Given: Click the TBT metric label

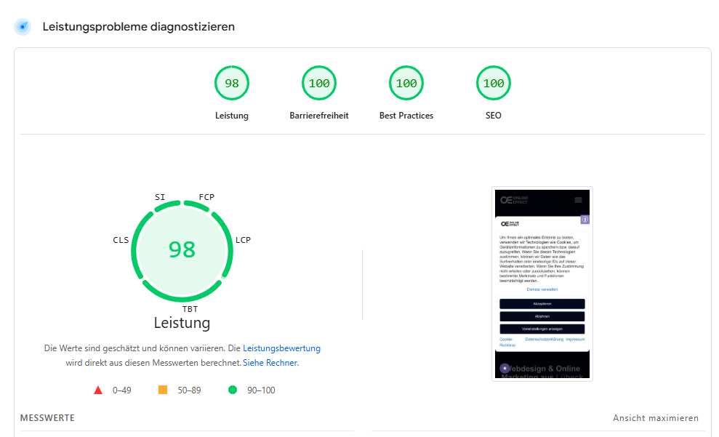Looking at the screenshot, I should [190, 308].
